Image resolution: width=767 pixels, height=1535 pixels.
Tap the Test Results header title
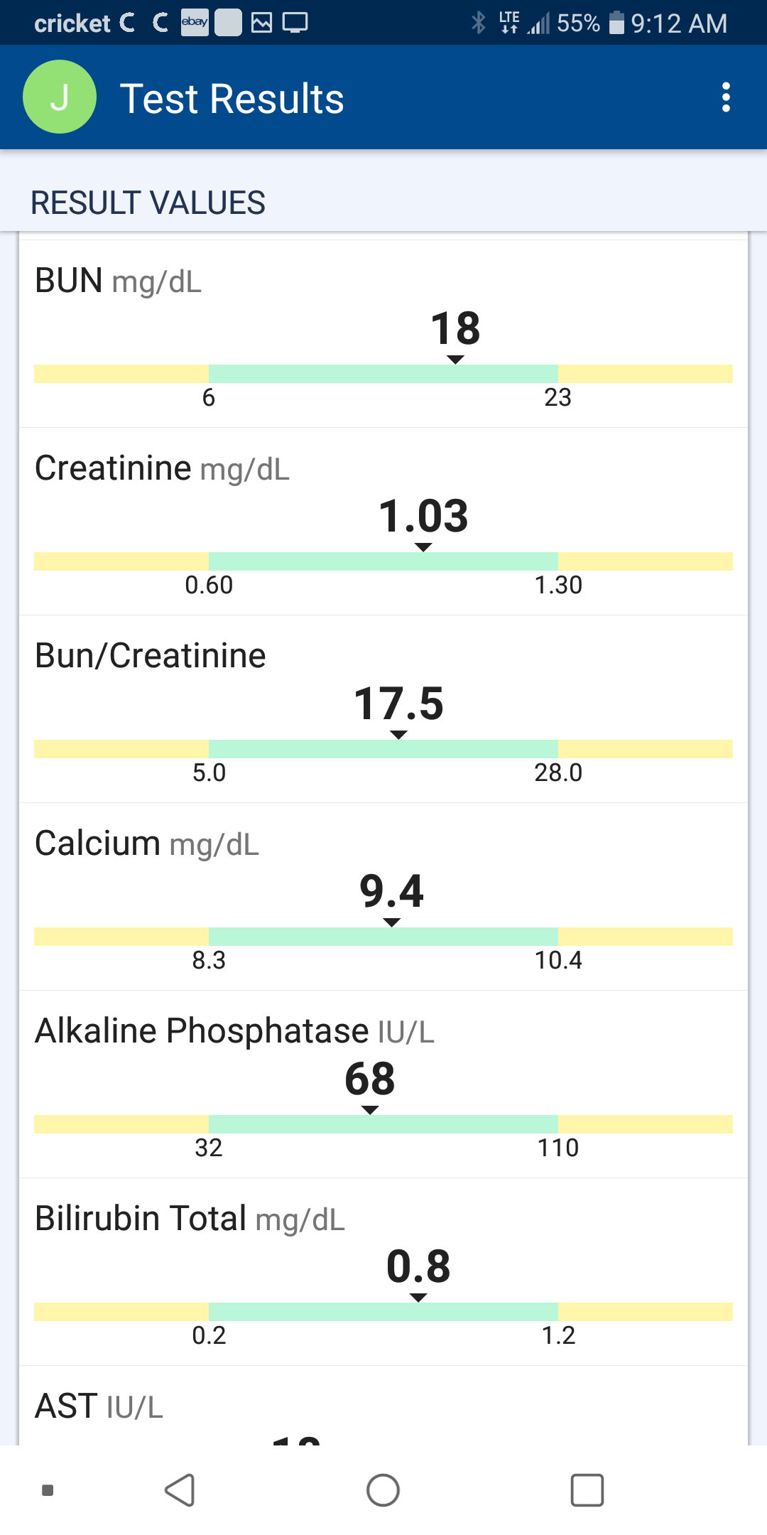coord(232,98)
